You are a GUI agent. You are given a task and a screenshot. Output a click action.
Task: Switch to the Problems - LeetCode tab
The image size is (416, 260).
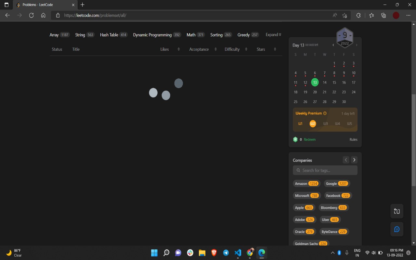tap(45, 5)
